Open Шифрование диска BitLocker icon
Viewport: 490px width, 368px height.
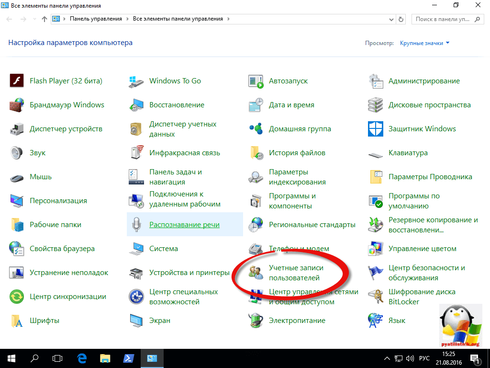[x=376, y=297]
